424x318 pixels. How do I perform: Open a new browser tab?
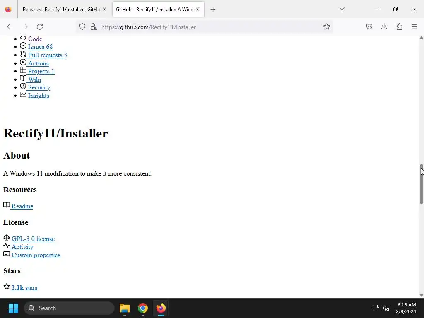click(213, 10)
